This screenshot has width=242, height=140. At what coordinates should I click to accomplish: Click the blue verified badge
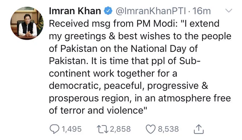108,11
